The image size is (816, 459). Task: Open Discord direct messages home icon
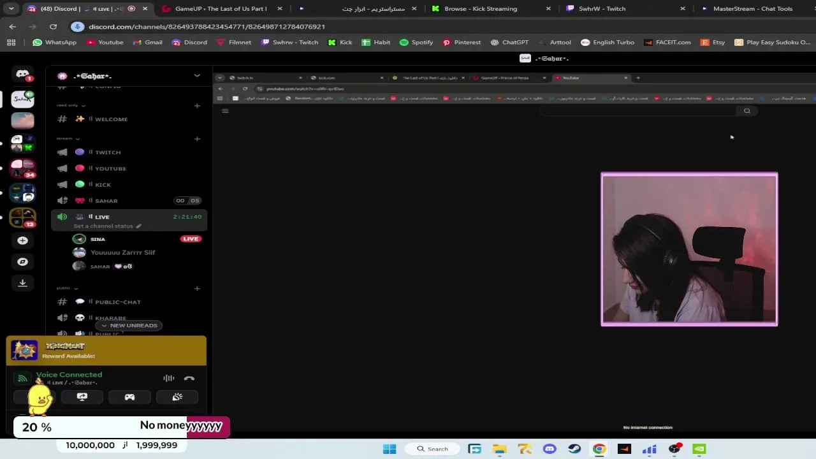[x=22, y=75]
